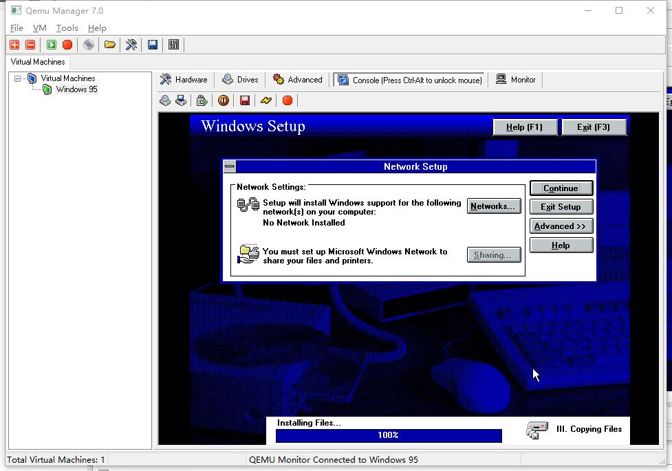Open the mixer sliders settings icon
The image size is (672, 471).
point(173,45)
